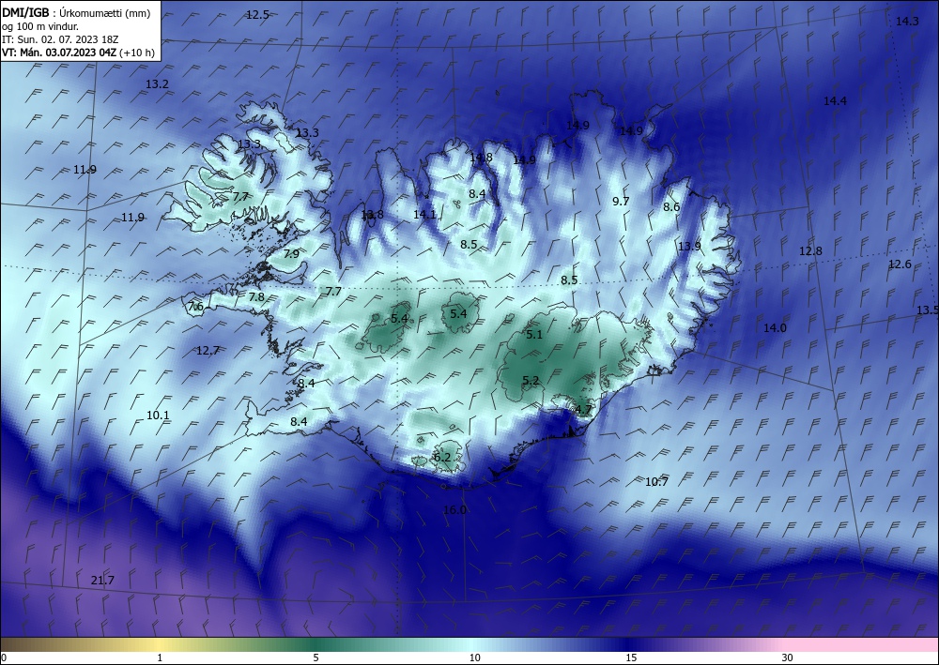Viewport: 939px width, 665px height.
Task: Click the 'VT: Mán. 03.07.2023 04Z' valid time
Action: point(59,53)
